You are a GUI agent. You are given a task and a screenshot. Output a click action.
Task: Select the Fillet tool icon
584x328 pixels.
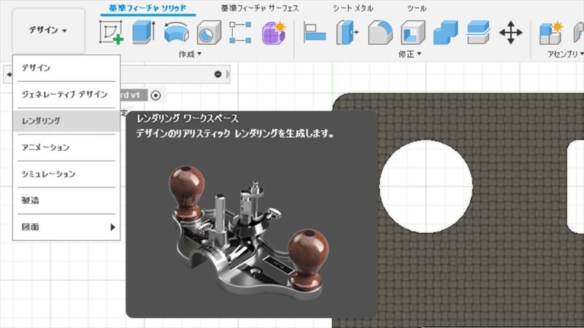click(x=380, y=33)
